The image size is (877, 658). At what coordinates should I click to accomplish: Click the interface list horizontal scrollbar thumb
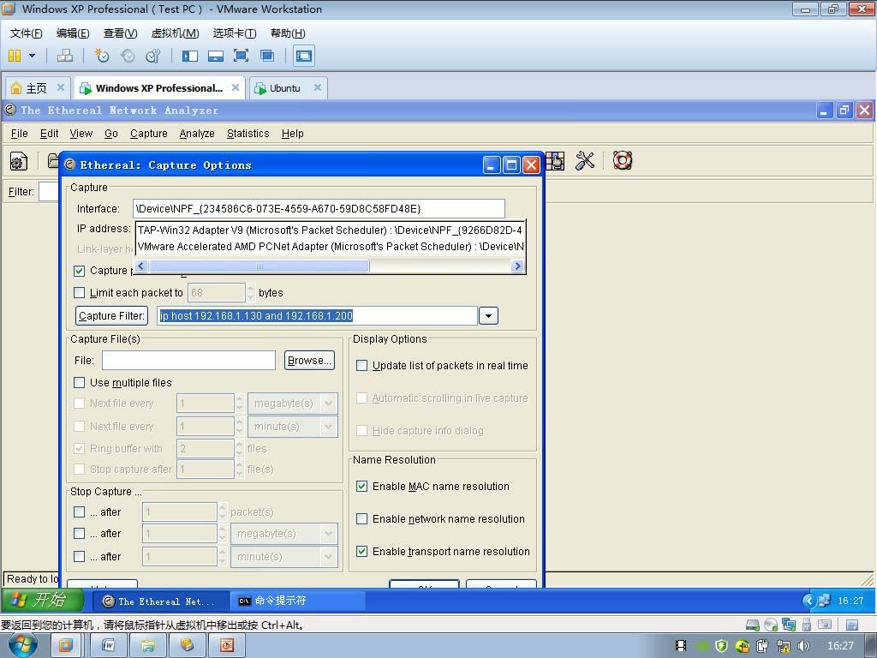coord(259,266)
